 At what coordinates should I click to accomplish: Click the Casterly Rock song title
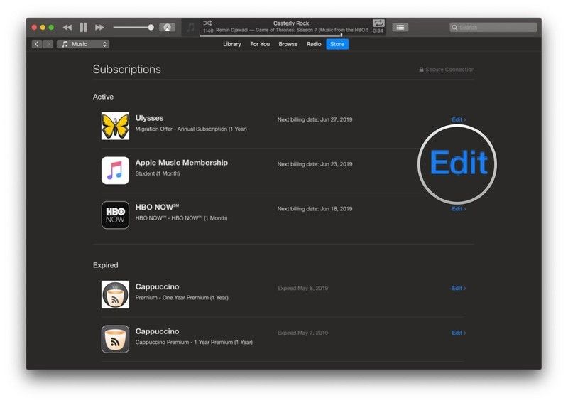click(291, 23)
